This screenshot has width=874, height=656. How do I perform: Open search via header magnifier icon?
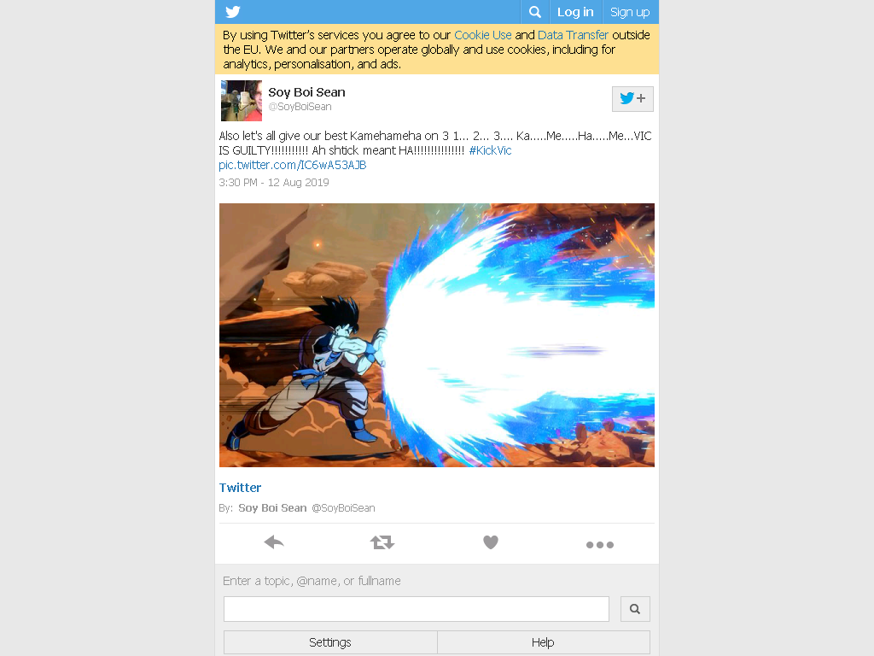point(534,12)
